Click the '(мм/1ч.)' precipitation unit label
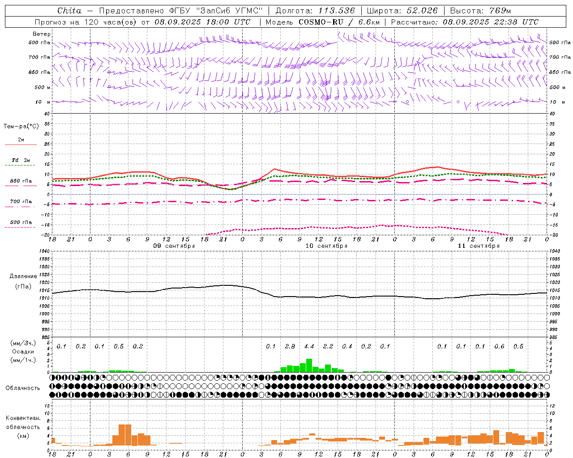573x458 pixels. [23, 360]
